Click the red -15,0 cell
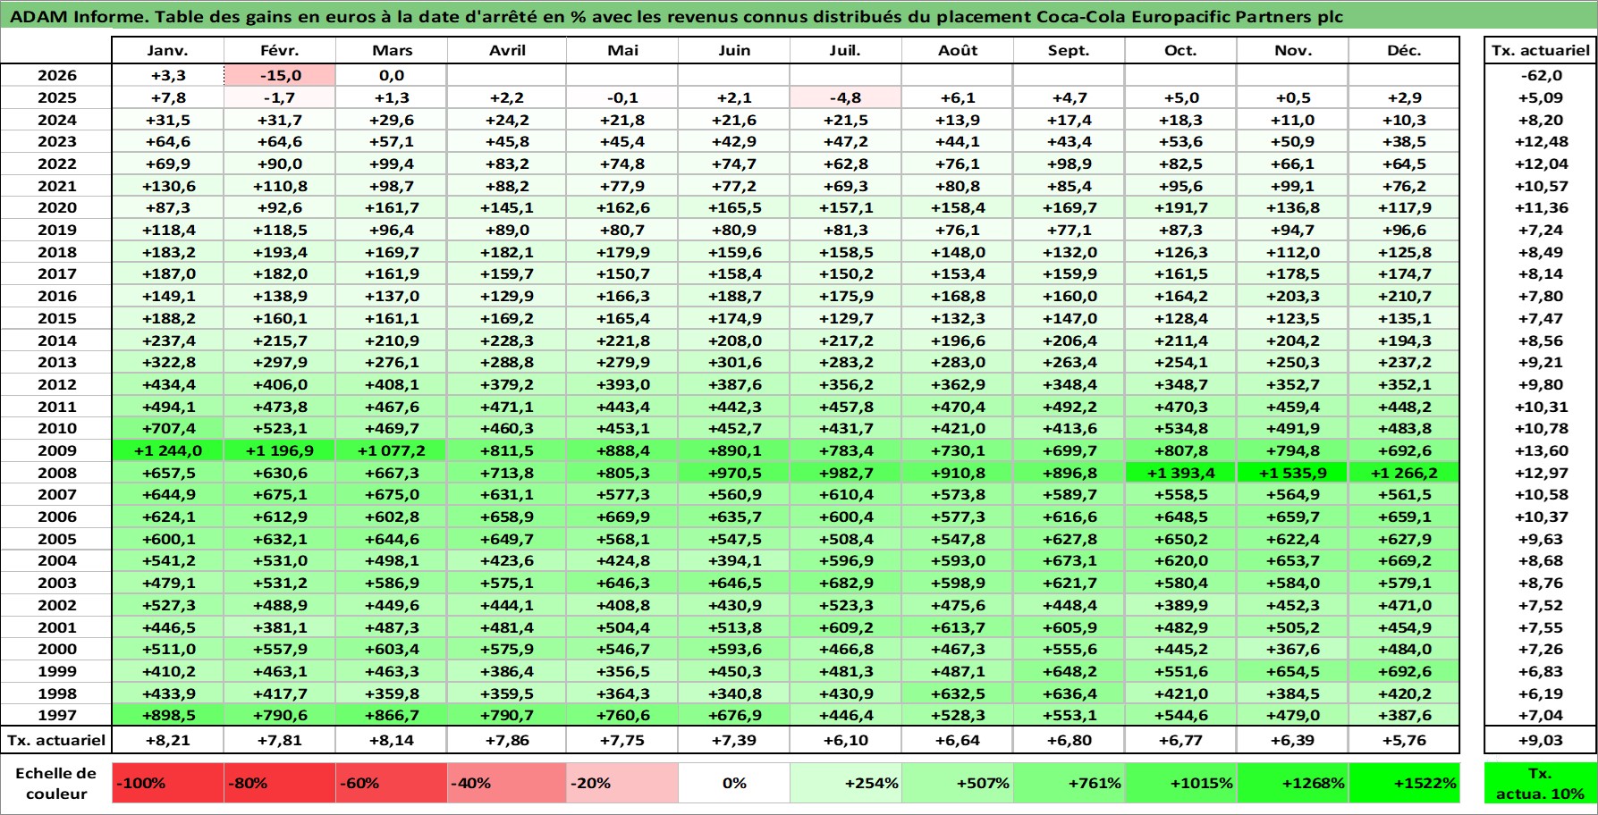 (280, 75)
